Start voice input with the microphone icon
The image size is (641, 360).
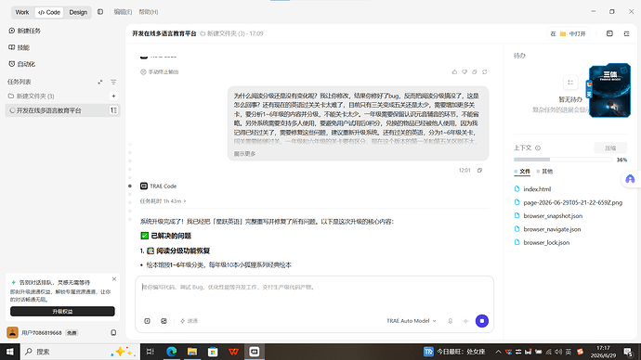450,321
